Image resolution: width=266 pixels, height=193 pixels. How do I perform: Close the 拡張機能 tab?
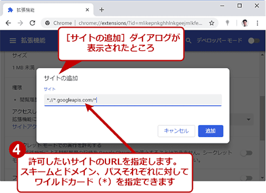tap(87, 10)
